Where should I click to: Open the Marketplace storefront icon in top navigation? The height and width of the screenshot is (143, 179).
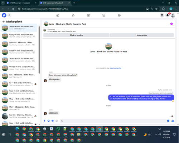104,15
